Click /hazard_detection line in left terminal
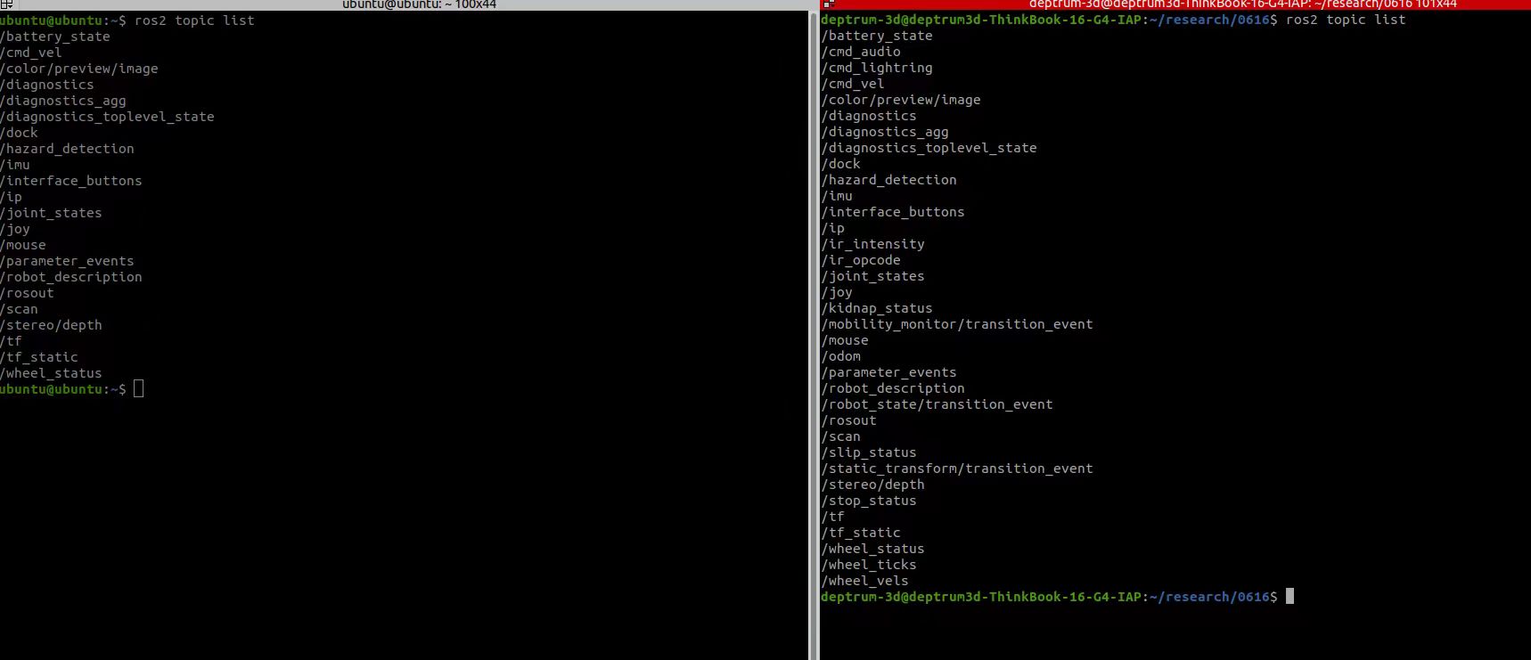 point(67,149)
